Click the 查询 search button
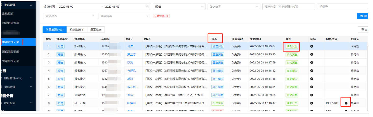Screen dimensions: 373x117 coord(363,16)
